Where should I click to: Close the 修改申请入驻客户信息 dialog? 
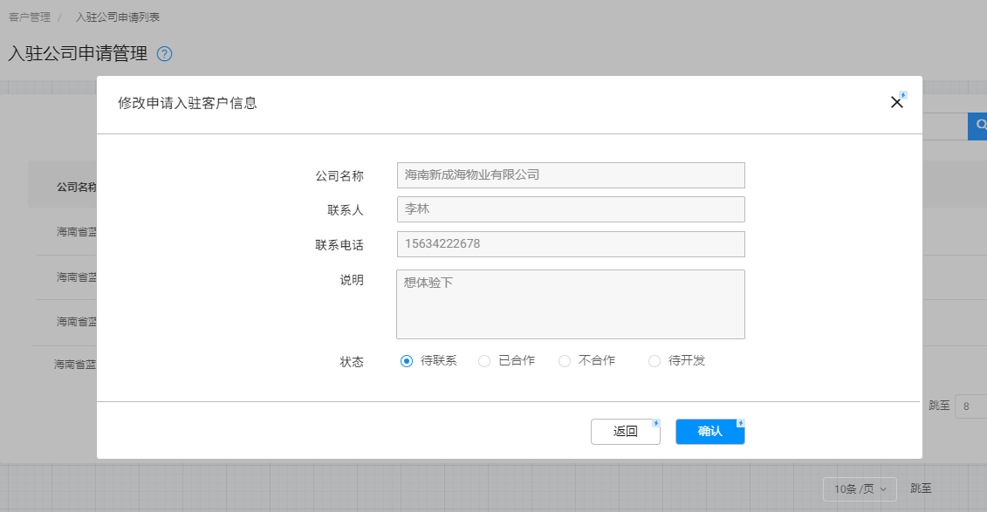tap(895, 103)
